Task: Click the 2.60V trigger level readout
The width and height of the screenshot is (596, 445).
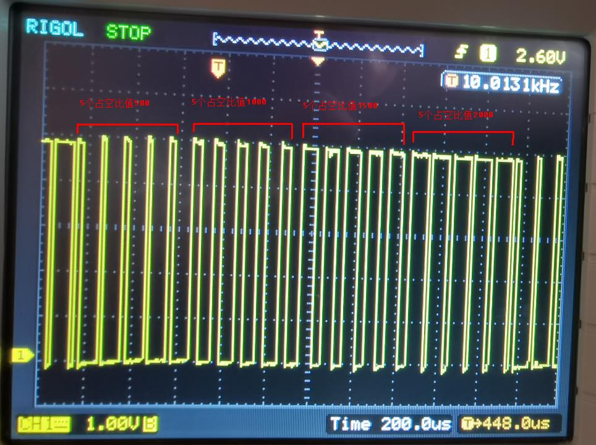Action: 540,56
